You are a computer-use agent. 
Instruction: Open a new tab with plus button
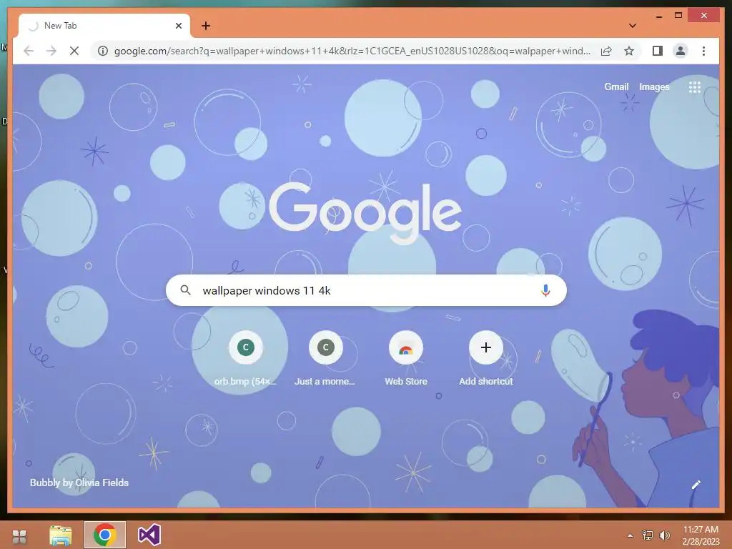[205, 26]
